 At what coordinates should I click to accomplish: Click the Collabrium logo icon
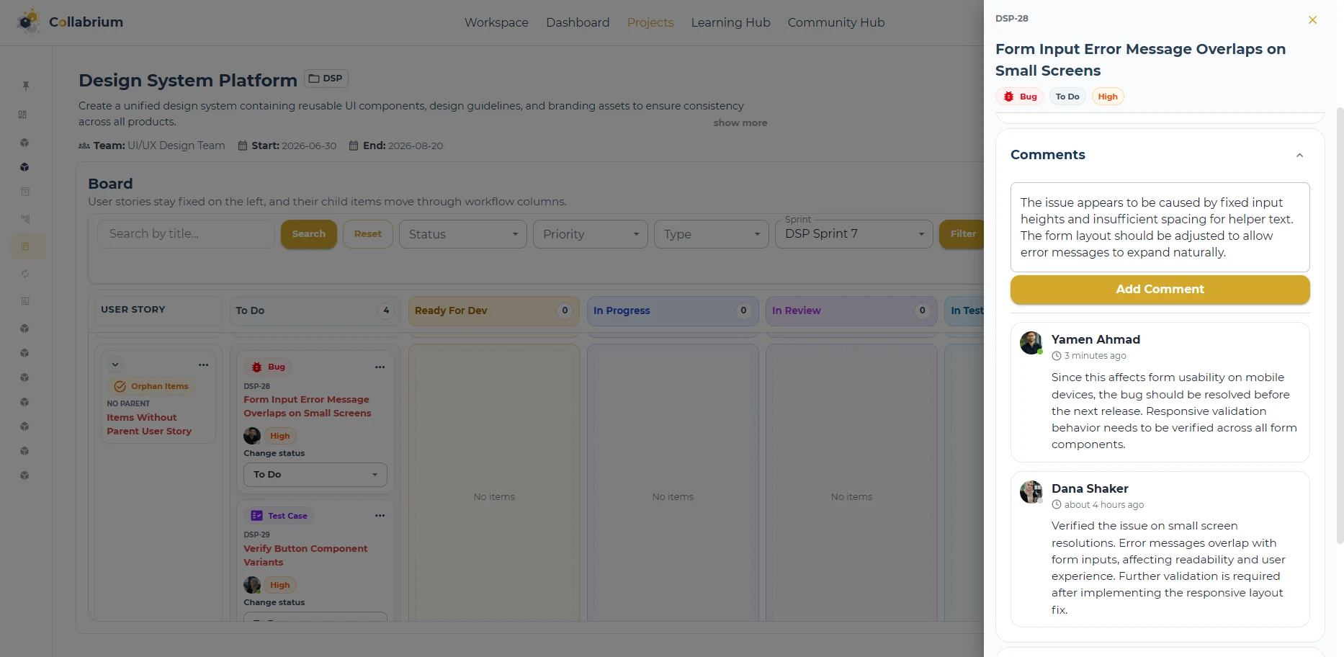[29, 22]
